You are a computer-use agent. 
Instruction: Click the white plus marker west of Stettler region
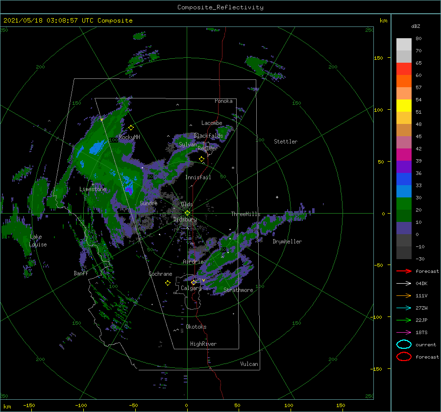click(x=277, y=197)
